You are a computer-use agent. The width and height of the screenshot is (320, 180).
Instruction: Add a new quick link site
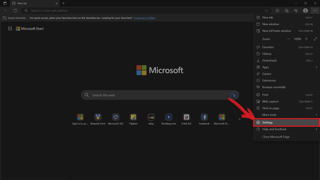tap(239, 119)
